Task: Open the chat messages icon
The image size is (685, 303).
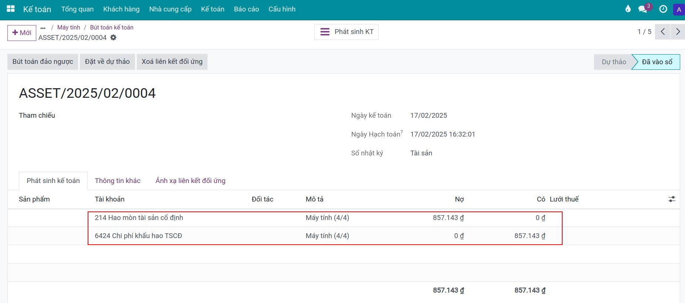Action: click(643, 9)
